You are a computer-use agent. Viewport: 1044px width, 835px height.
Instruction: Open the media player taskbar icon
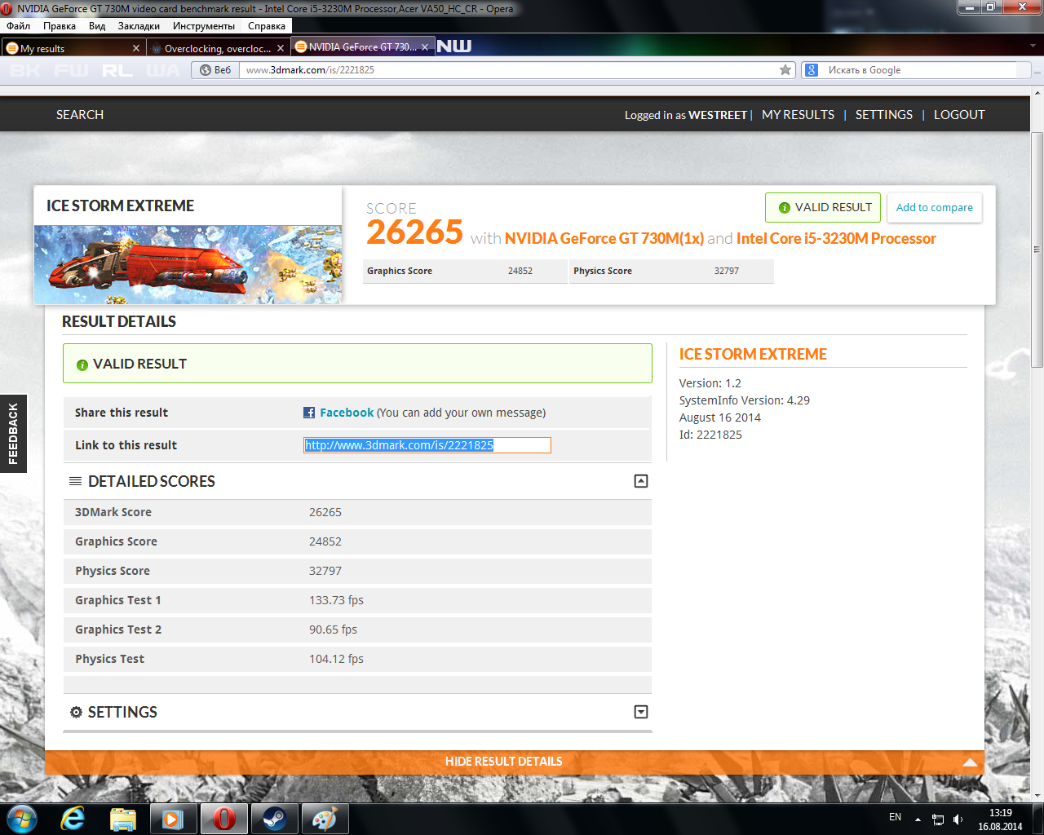pos(173,818)
